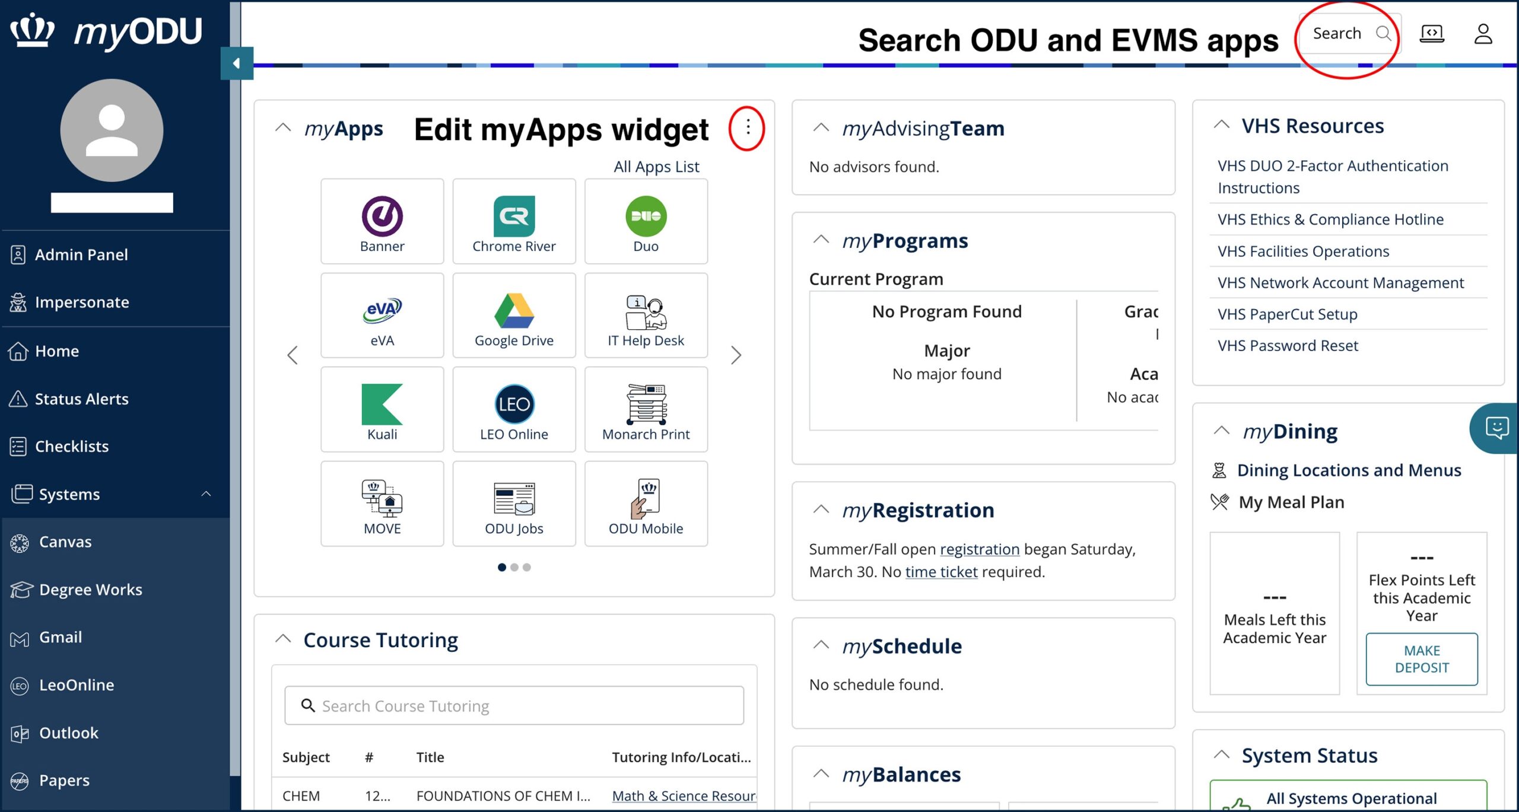Open Google Drive from myApps
The width and height of the screenshot is (1519, 812).
click(514, 315)
